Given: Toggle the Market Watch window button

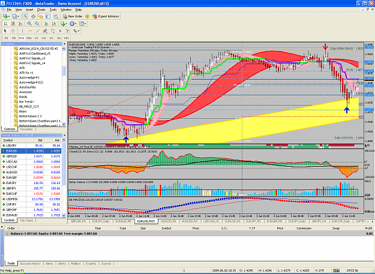Looking at the screenshot, I should [x=26, y=16].
